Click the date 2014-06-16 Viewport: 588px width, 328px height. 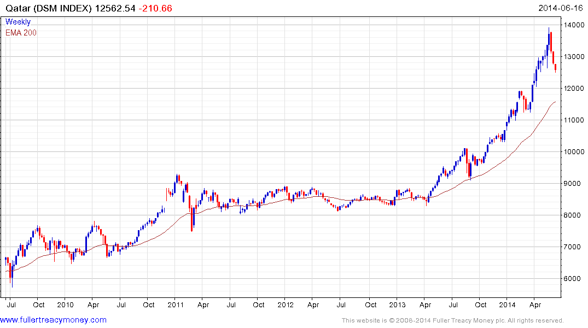pyautogui.click(x=561, y=8)
